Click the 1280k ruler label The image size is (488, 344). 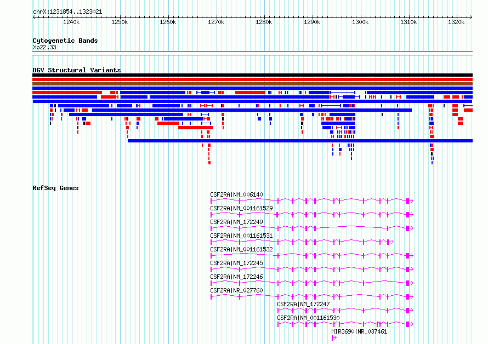pos(264,22)
